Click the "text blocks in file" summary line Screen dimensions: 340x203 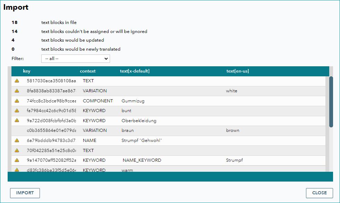(x=59, y=22)
